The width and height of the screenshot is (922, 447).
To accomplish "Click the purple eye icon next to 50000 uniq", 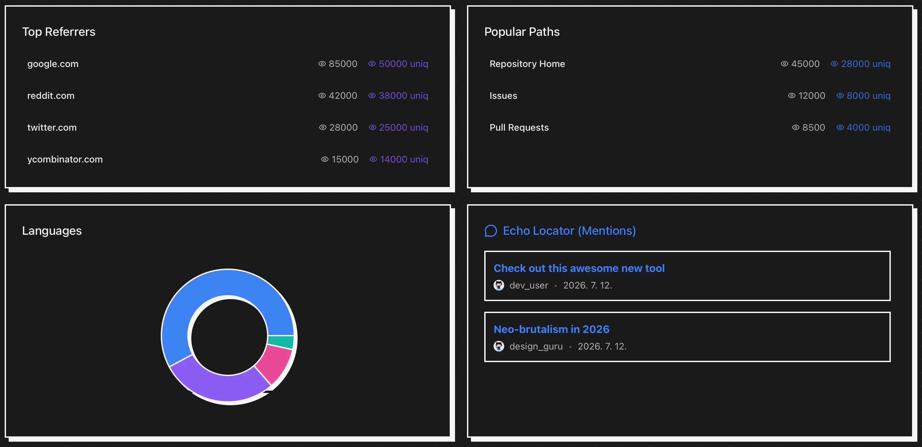I will [x=372, y=64].
